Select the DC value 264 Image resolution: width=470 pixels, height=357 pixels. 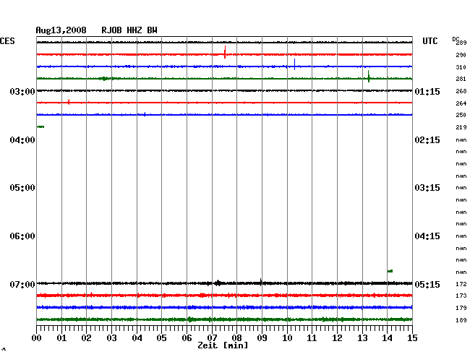tap(461, 103)
